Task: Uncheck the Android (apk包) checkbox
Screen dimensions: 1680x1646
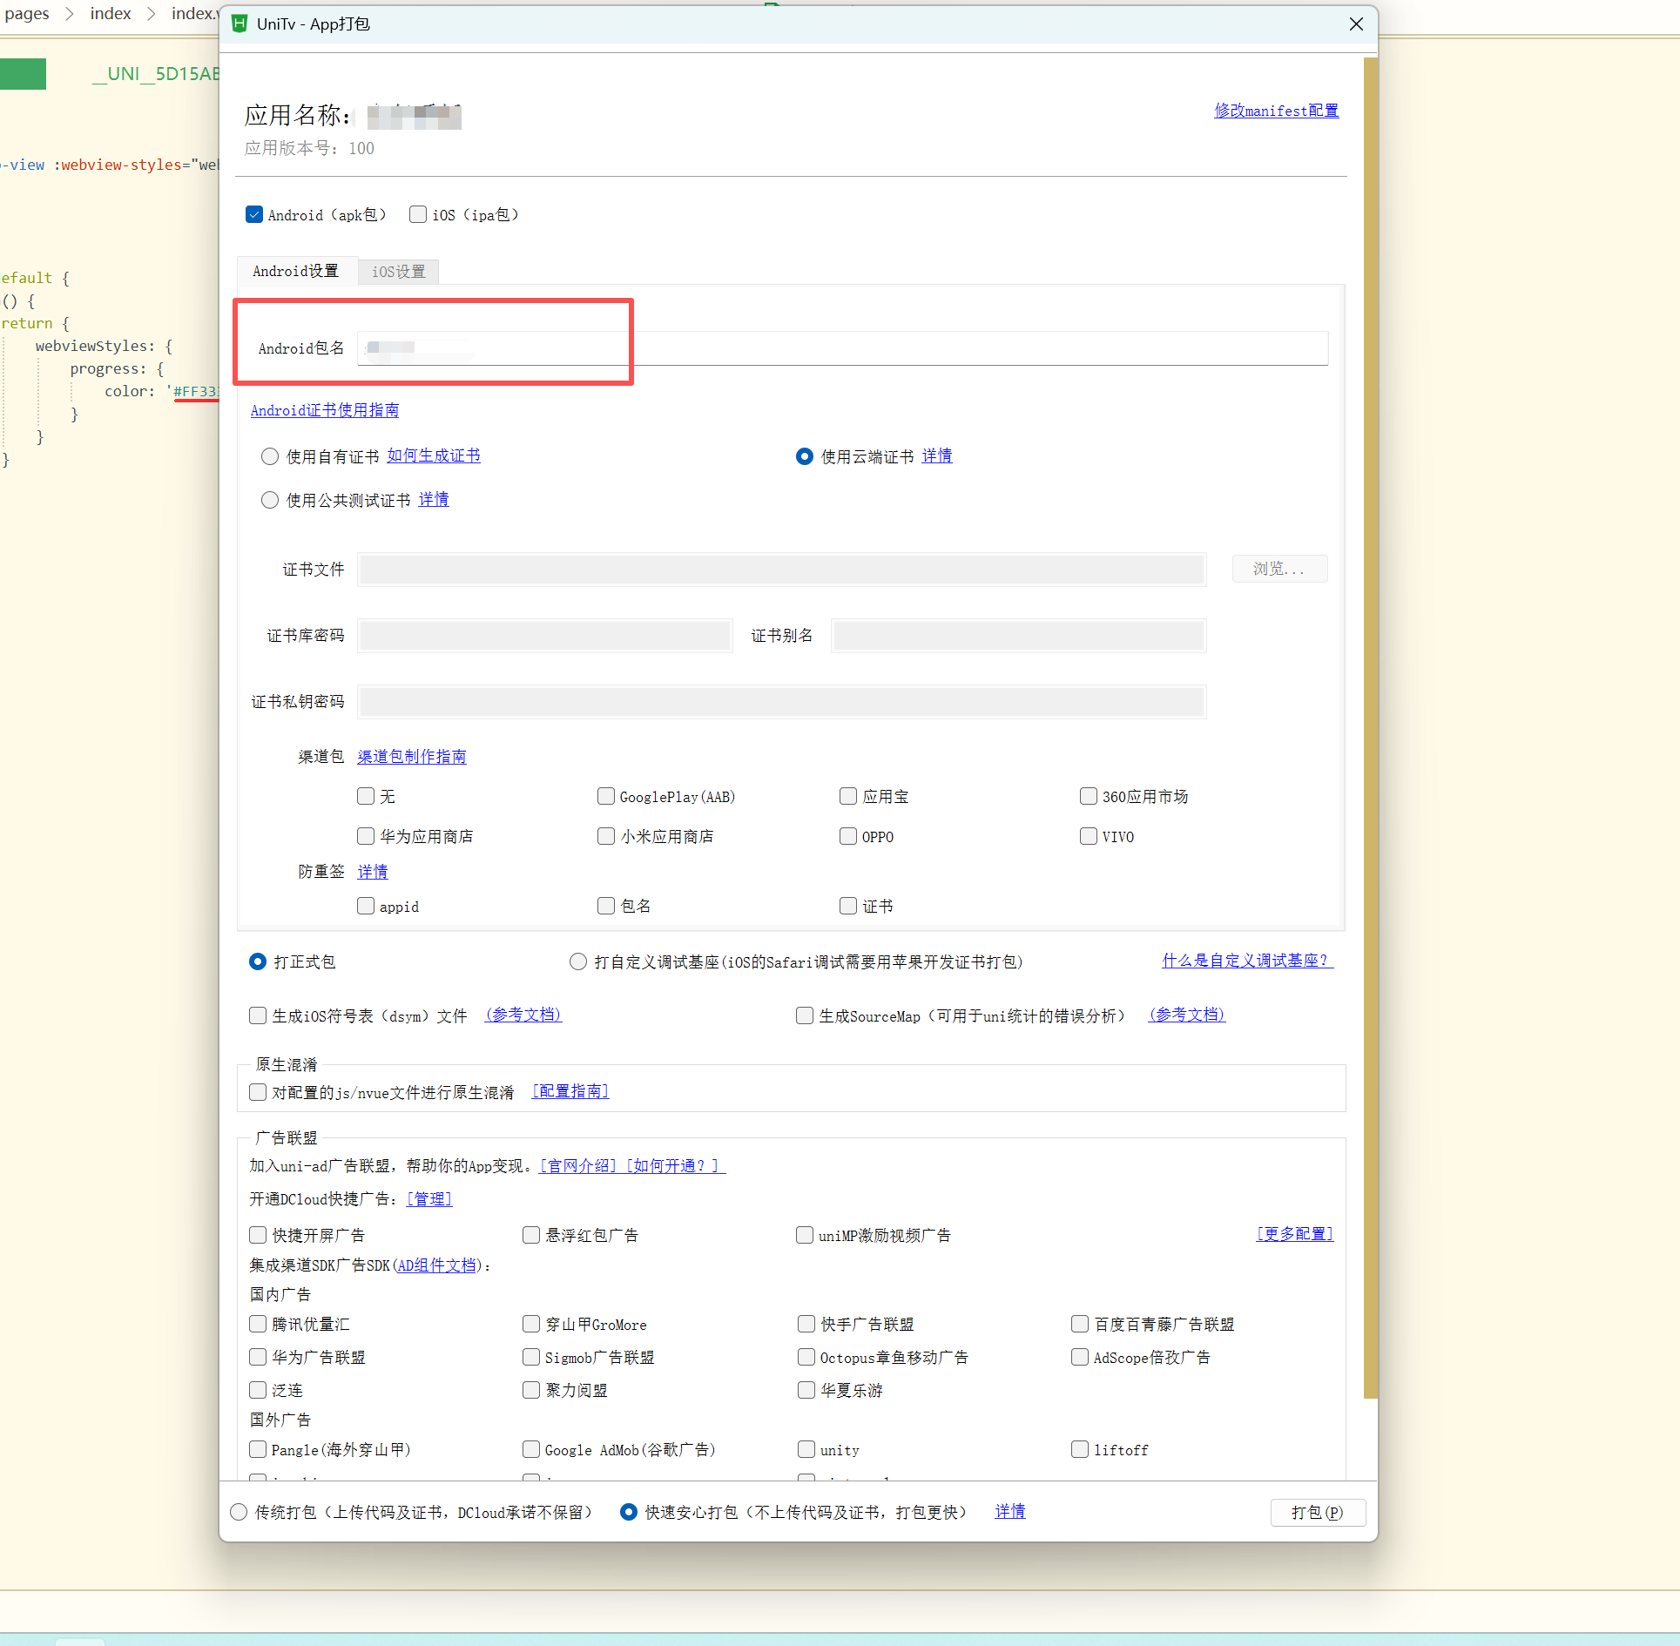Action: tap(254, 214)
